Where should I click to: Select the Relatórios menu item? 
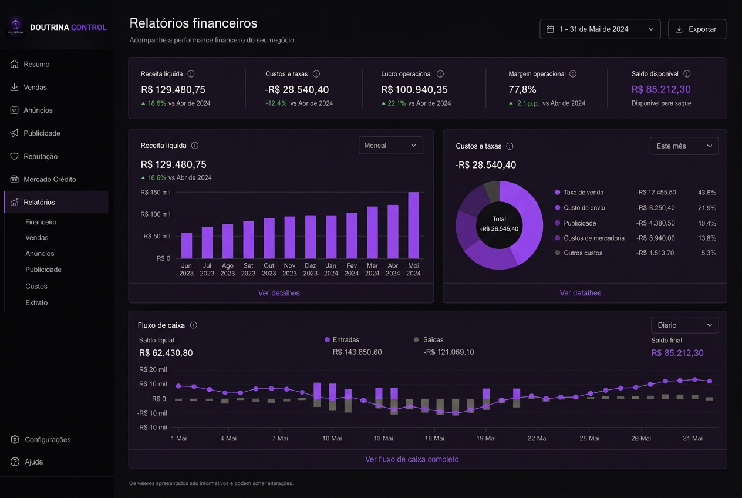[56, 202]
